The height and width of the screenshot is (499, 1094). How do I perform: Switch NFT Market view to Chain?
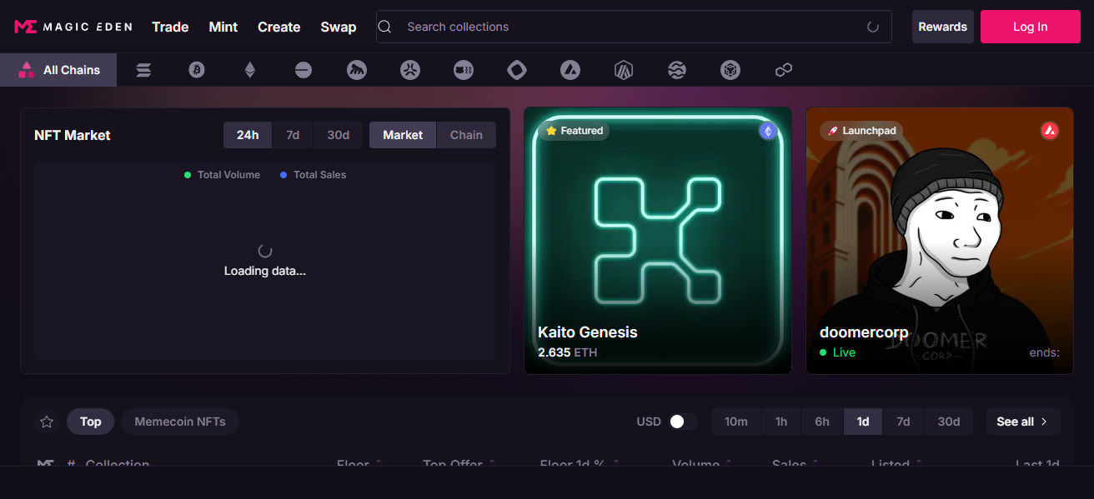click(x=466, y=135)
